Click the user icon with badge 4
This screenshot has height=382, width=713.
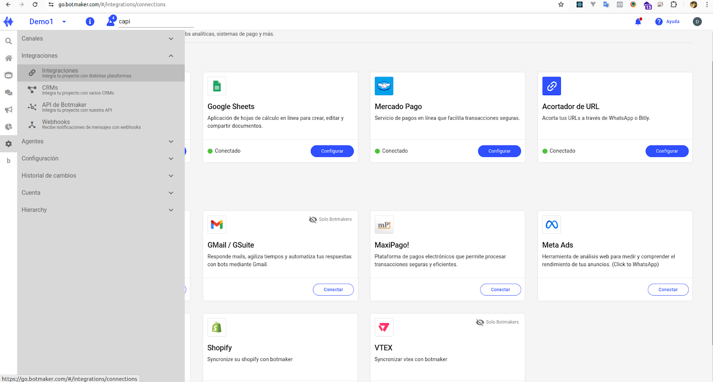tap(111, 21)
